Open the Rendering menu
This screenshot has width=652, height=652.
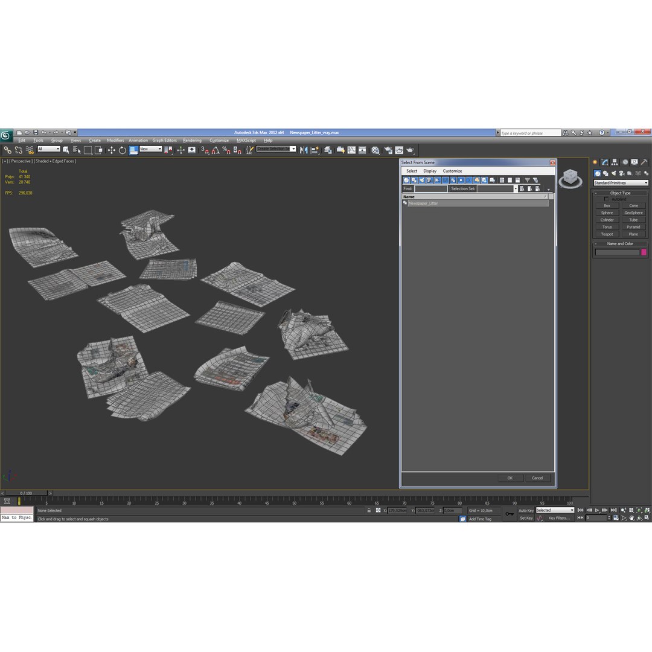point(192,141)
